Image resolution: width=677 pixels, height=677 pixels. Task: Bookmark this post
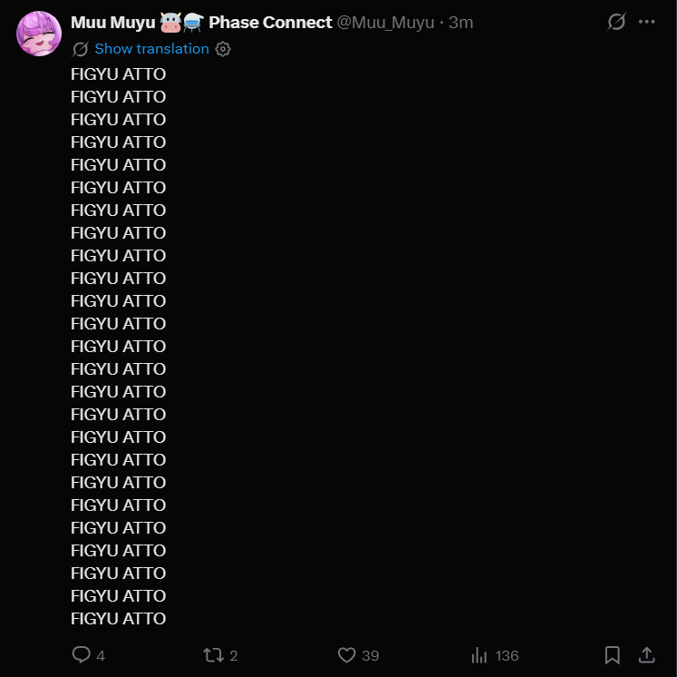613,655
